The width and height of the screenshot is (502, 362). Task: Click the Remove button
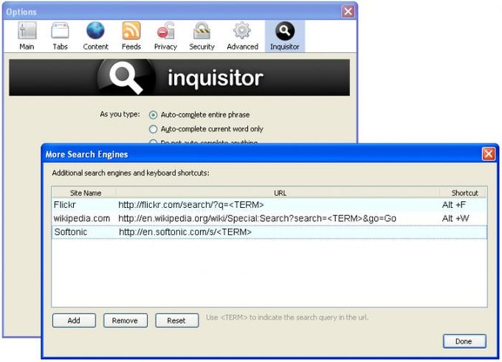[125, 321]
